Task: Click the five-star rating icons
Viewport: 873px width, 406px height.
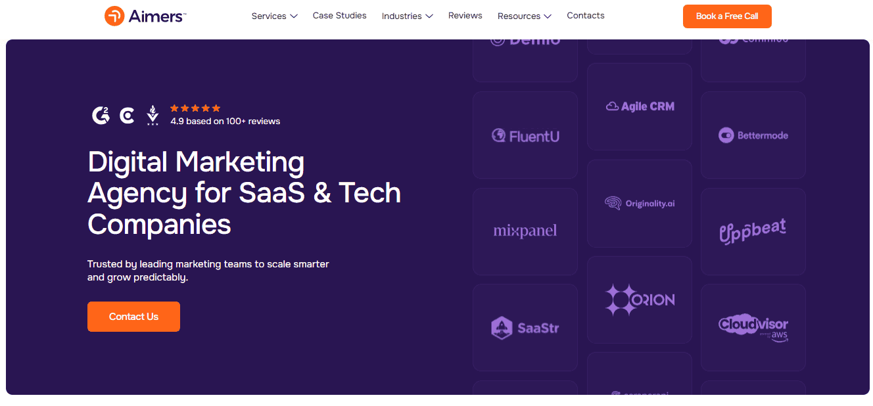Action: [195, 108]
